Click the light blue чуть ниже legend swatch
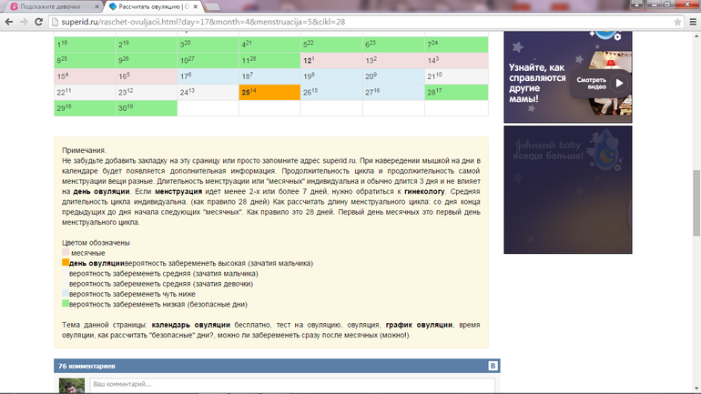Viewport: 701px width, 394px height. pos(66,294)
